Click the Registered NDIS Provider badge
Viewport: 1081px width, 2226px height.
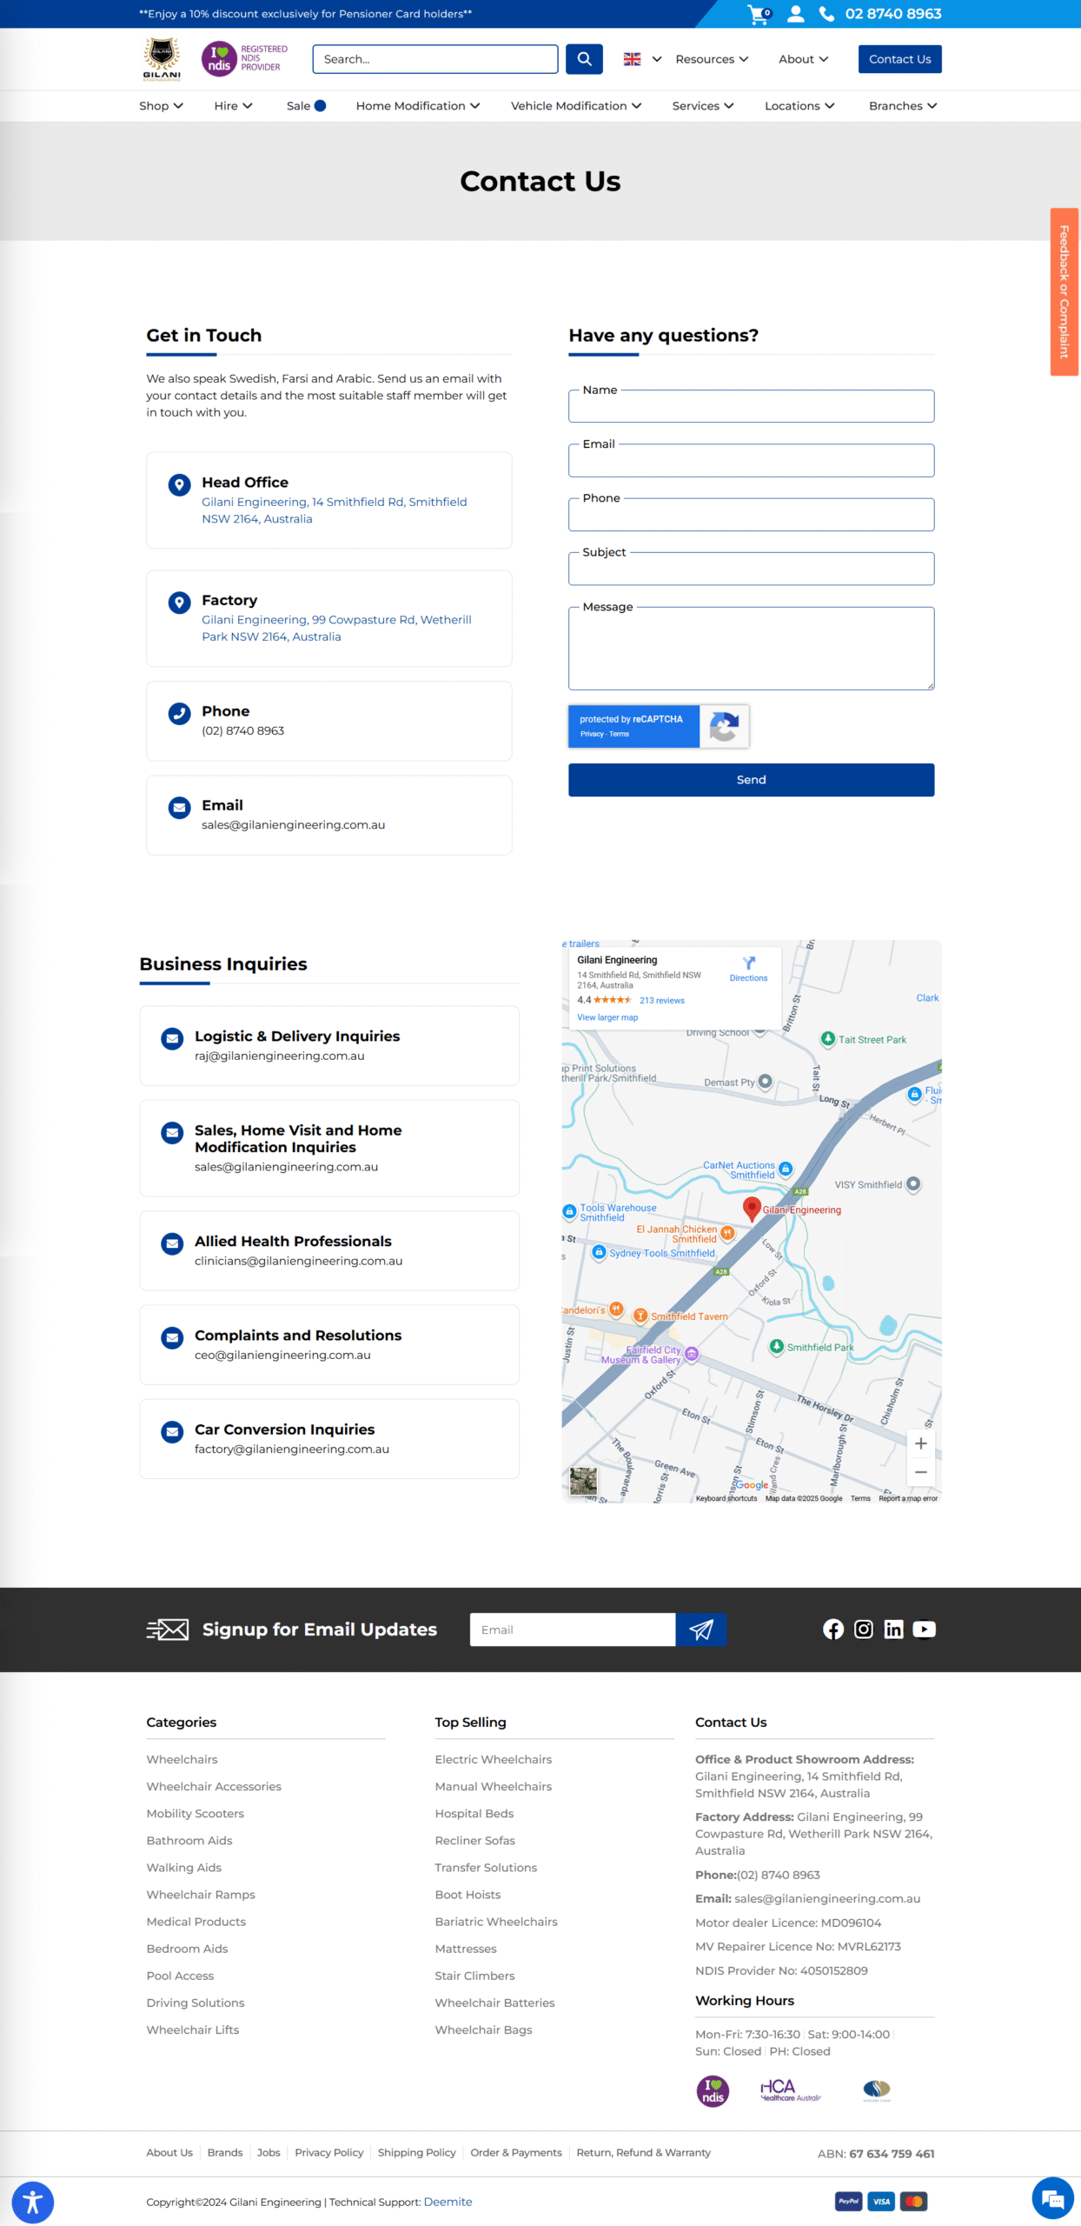(244, 58)
